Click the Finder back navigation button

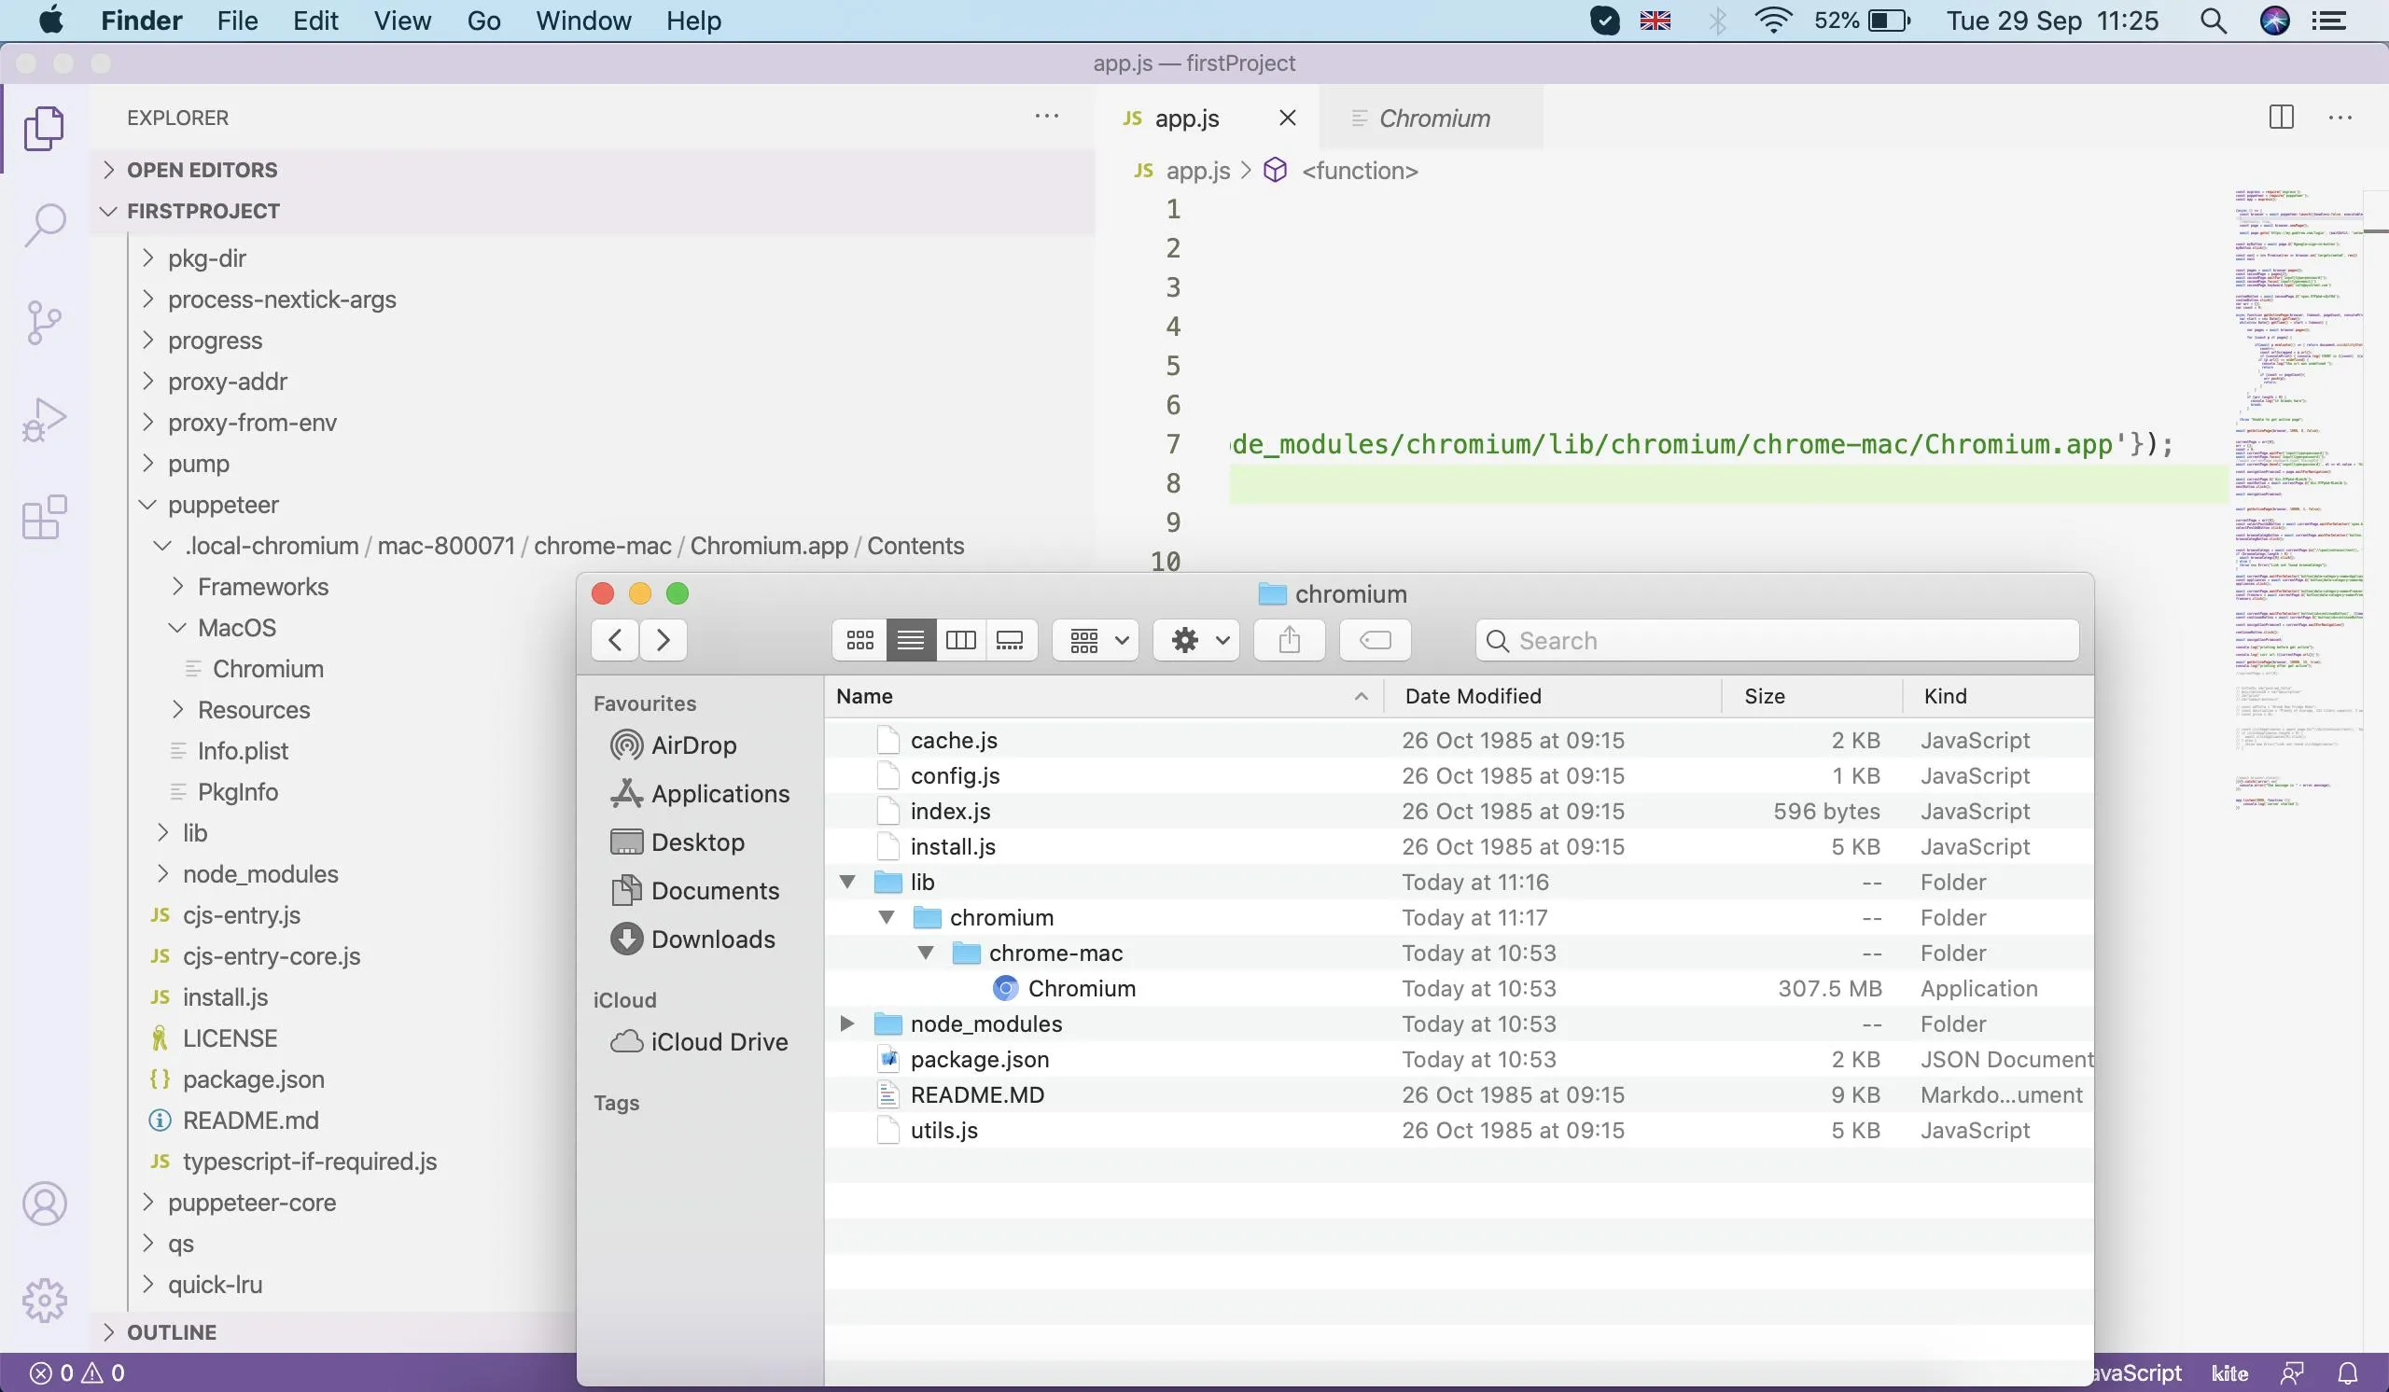coord(614,641)
